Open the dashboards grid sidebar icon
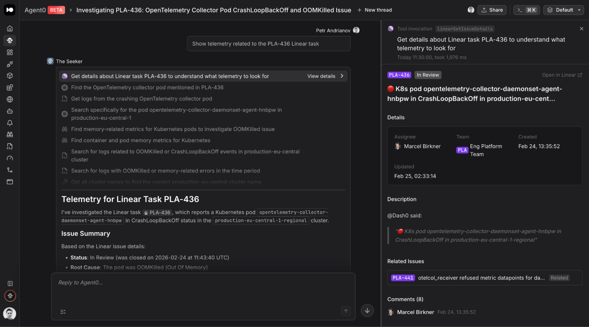 coord(10,52)
